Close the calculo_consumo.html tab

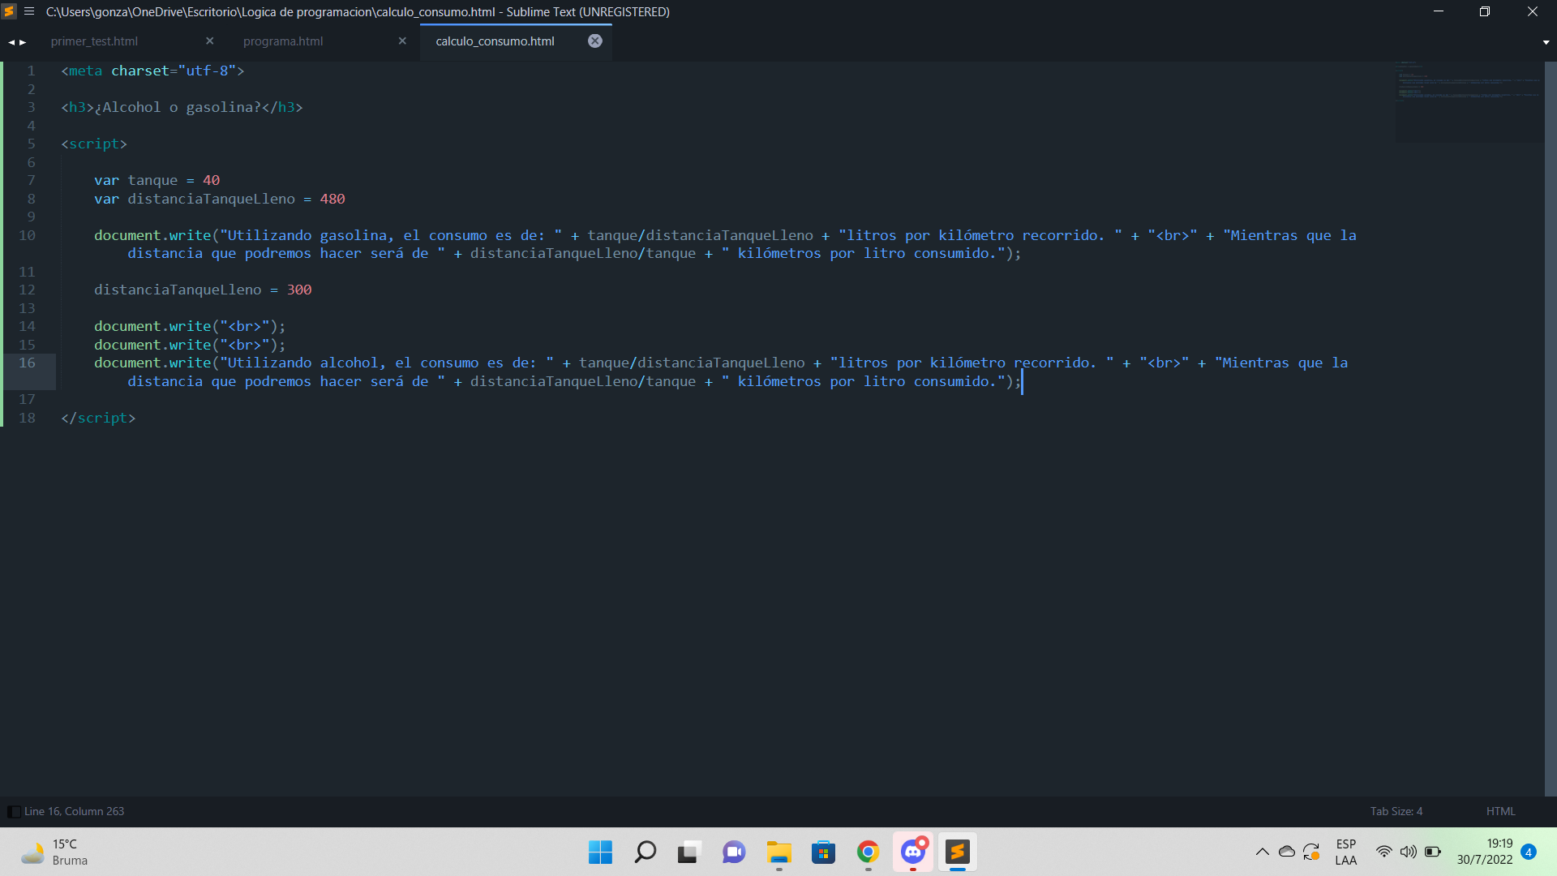pos(595,41)
